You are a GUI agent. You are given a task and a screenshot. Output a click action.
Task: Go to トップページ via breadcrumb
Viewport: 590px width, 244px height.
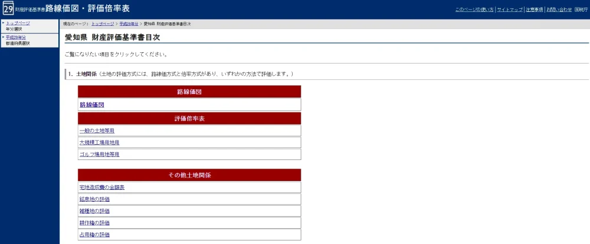click(103, 24)
